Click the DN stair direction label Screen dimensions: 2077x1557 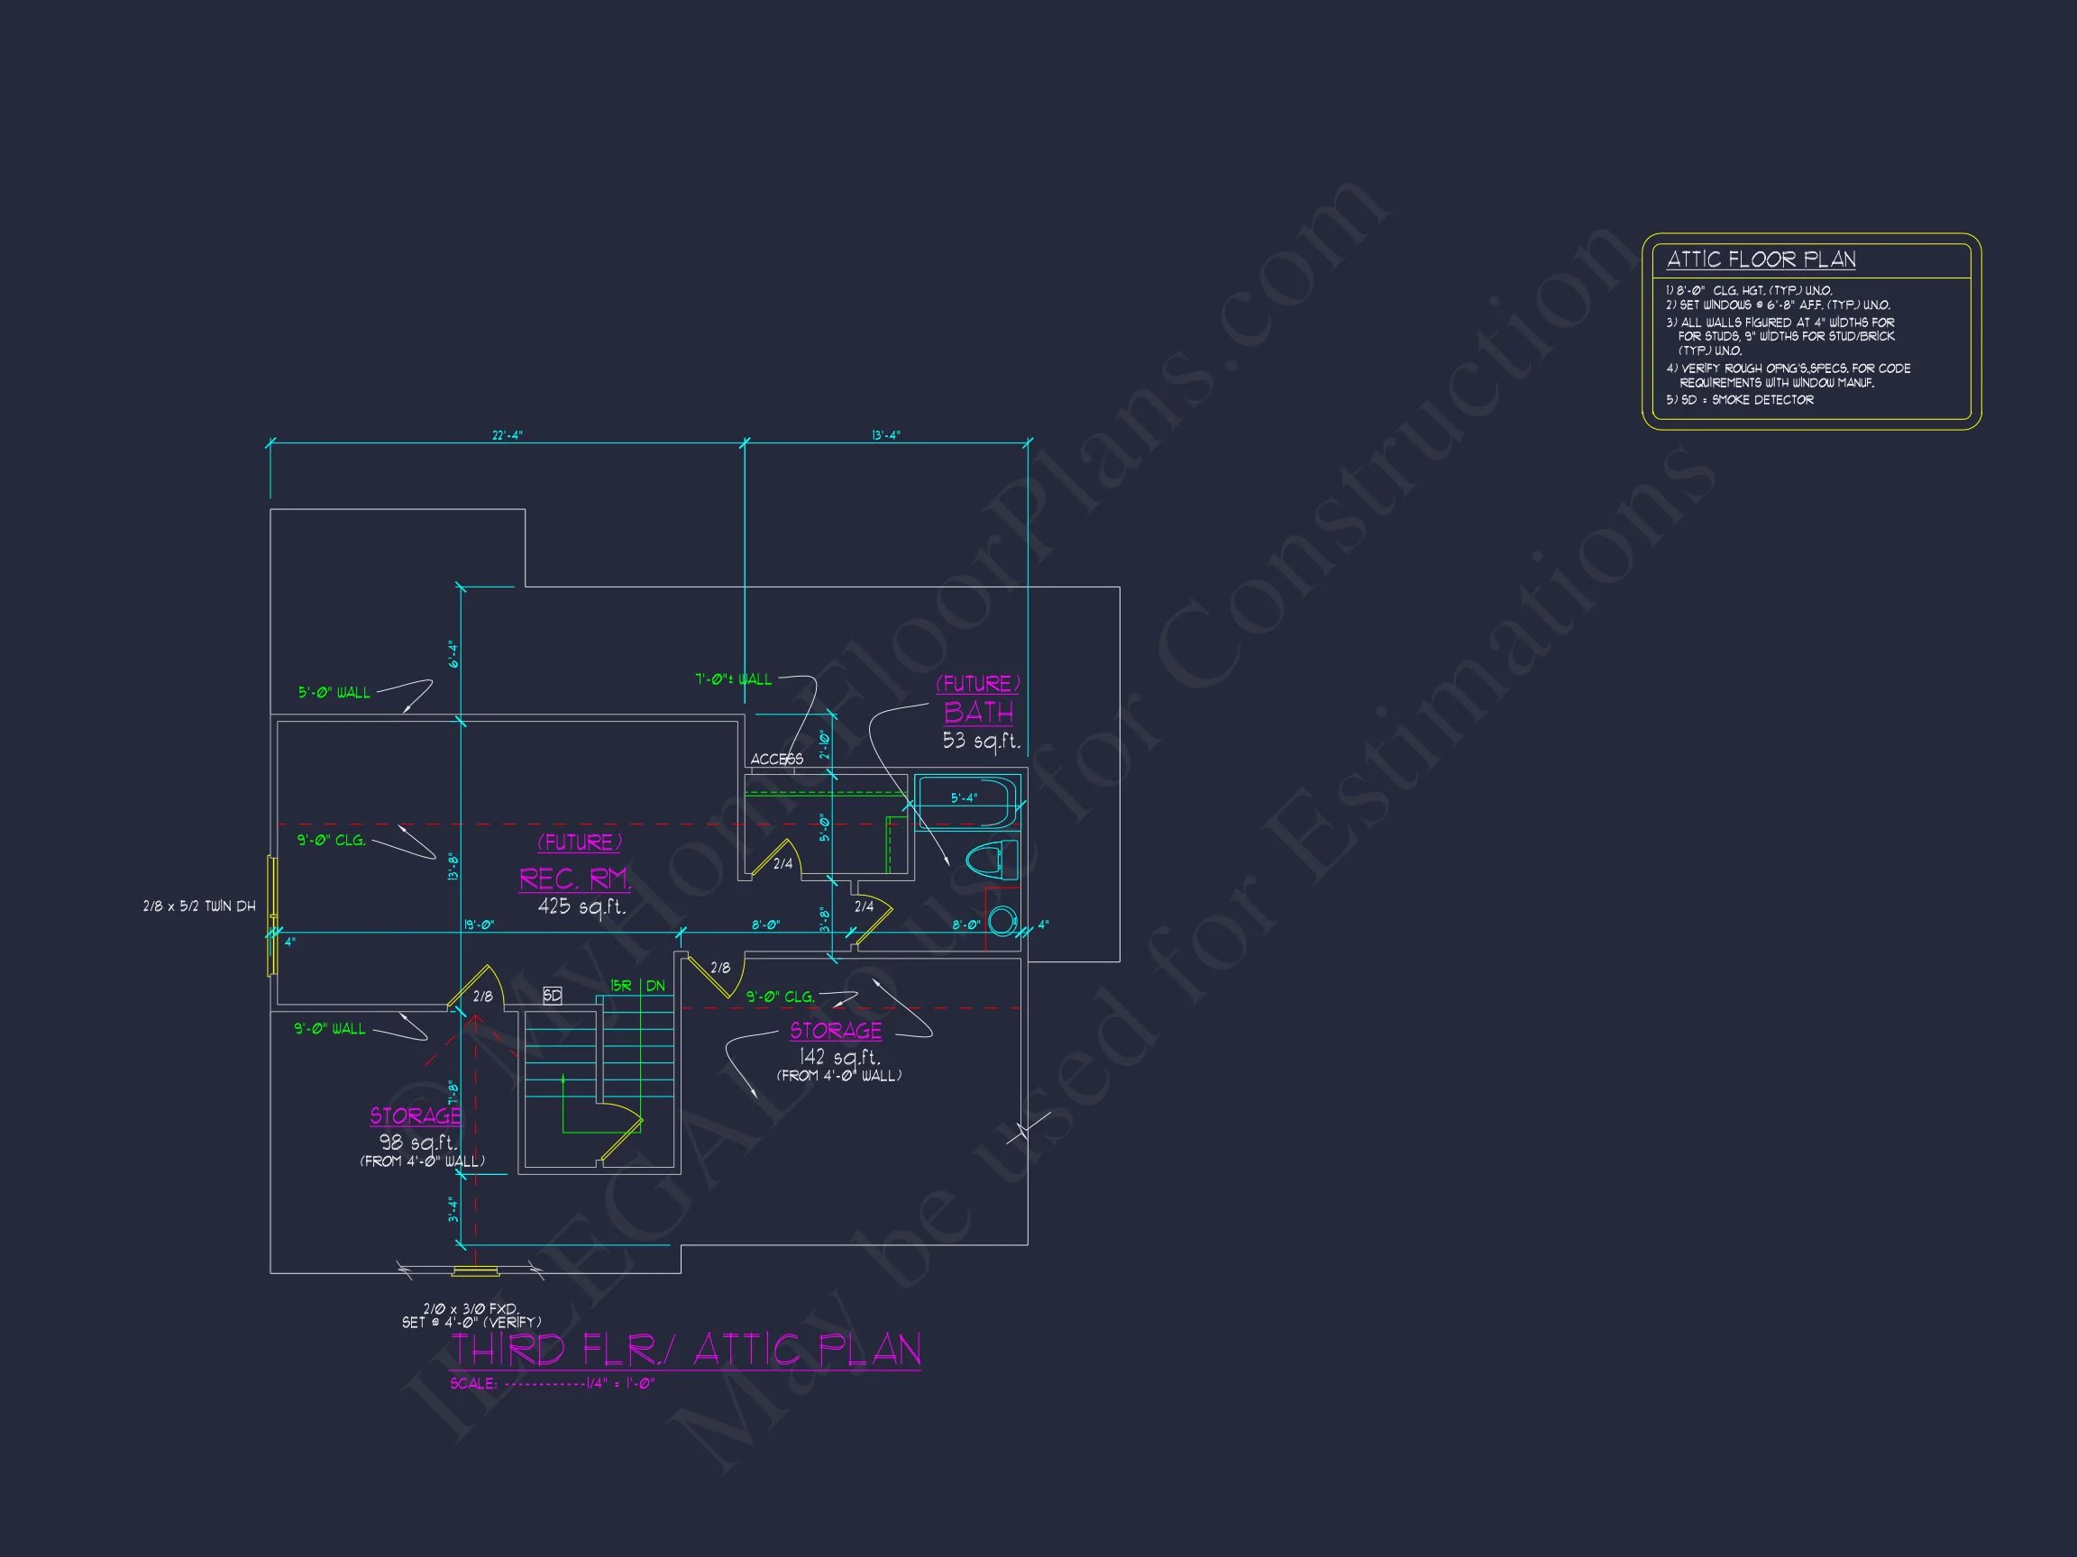tap(655, 987)
